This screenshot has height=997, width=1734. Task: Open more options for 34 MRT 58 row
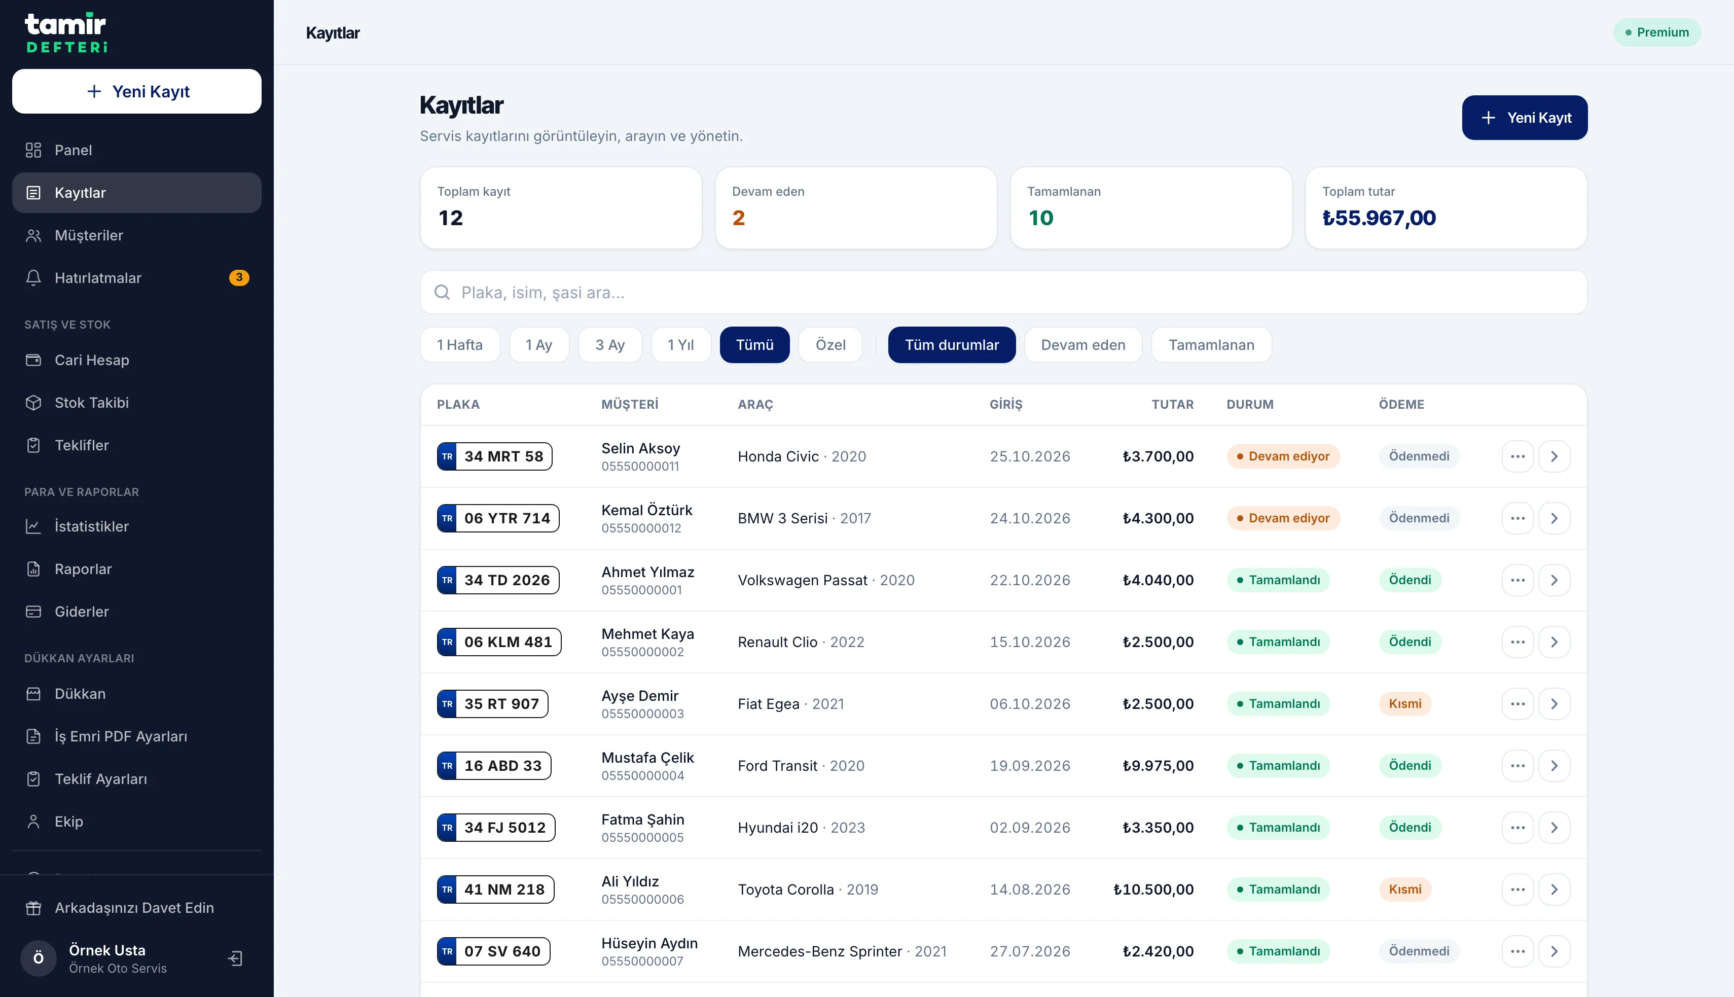(x=1518, y=457)
